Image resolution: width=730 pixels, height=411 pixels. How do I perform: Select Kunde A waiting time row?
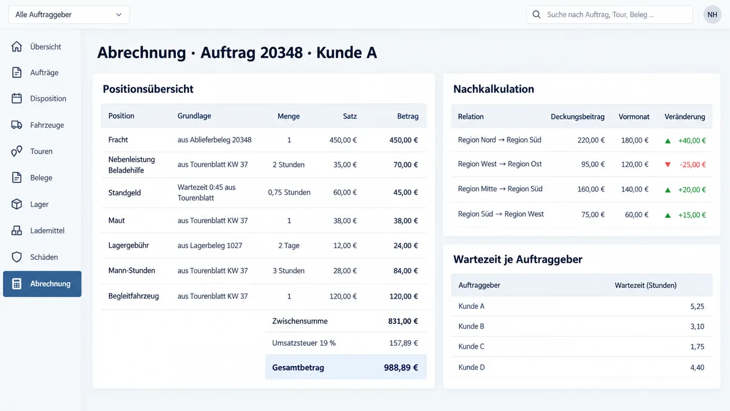tap(582, 307)
